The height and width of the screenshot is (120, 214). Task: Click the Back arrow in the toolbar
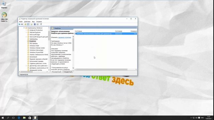[19, 24]
